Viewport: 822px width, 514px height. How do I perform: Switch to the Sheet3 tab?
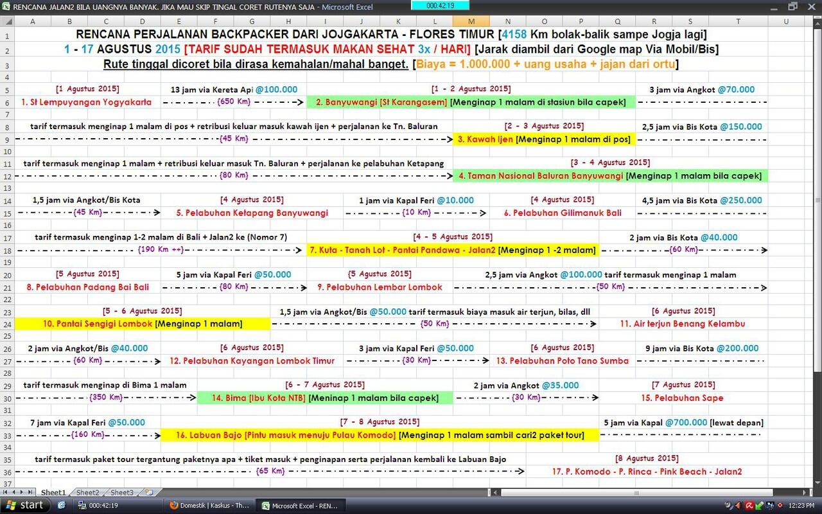(121, 493)
